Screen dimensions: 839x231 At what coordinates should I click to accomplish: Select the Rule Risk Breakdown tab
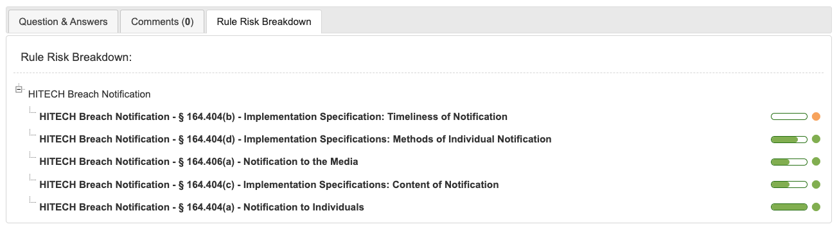coord(263,21)
